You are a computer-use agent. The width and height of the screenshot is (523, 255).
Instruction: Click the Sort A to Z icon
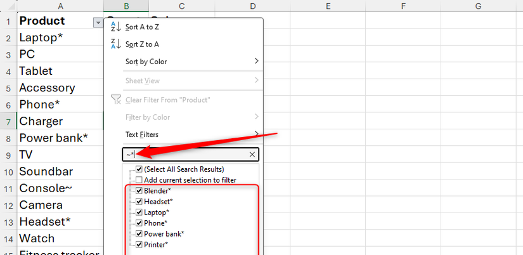[x=115, y=27]
